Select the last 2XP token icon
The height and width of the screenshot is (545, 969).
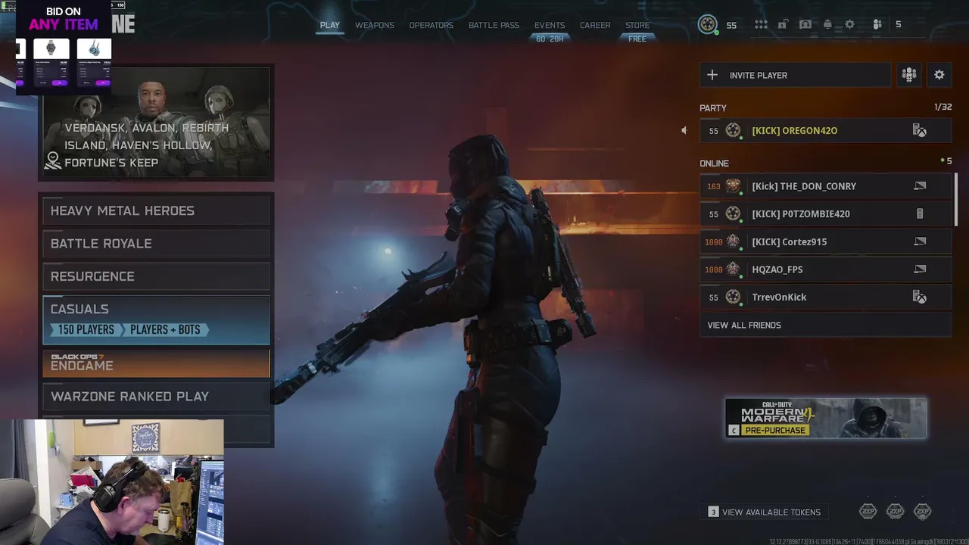coord(923,512)
